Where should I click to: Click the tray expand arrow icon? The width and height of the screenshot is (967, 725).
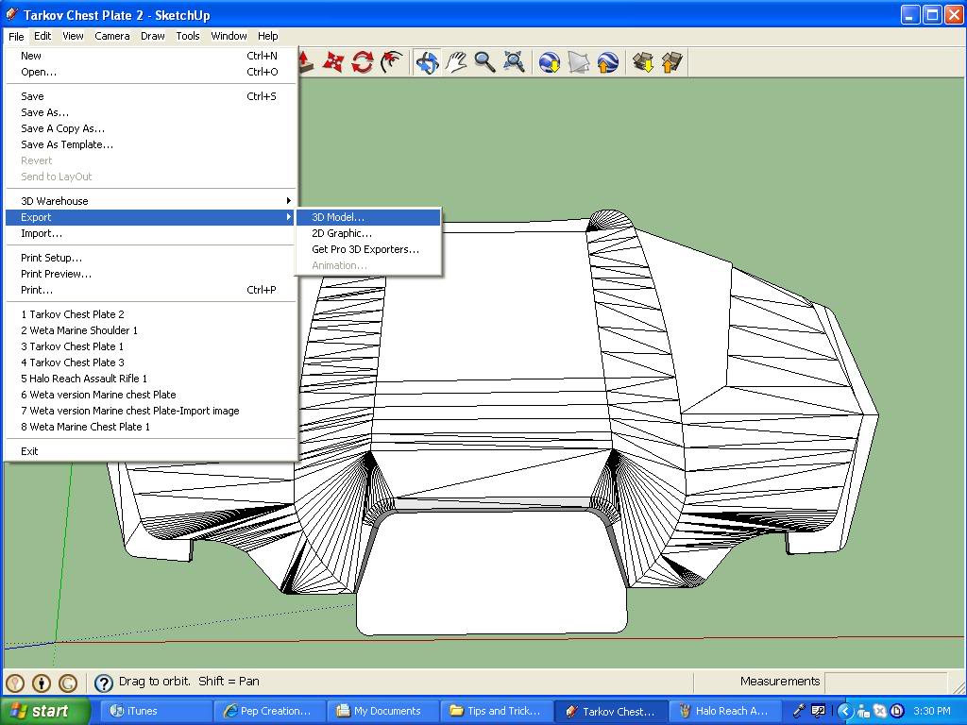pos(845,711)
